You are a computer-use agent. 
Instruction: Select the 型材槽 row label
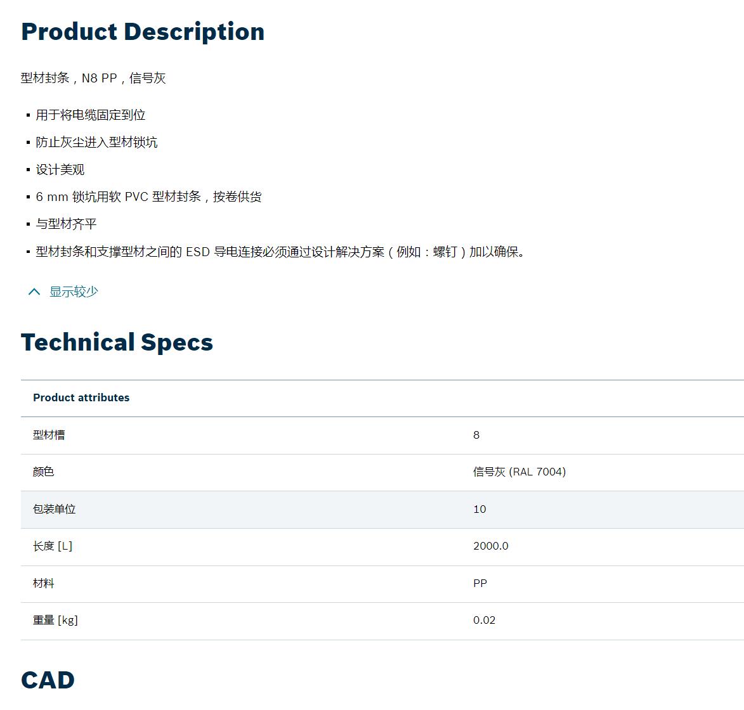(49, 435)
